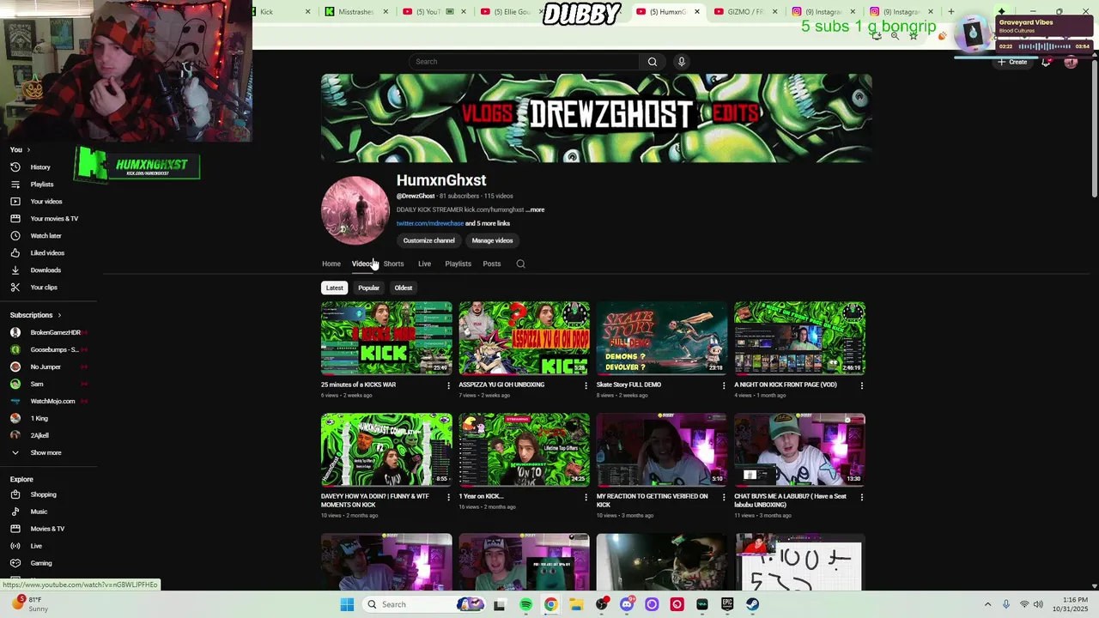The image size is (1099, 618).
Task: Open Your movies & TV
Action: [x=53, y=219]
